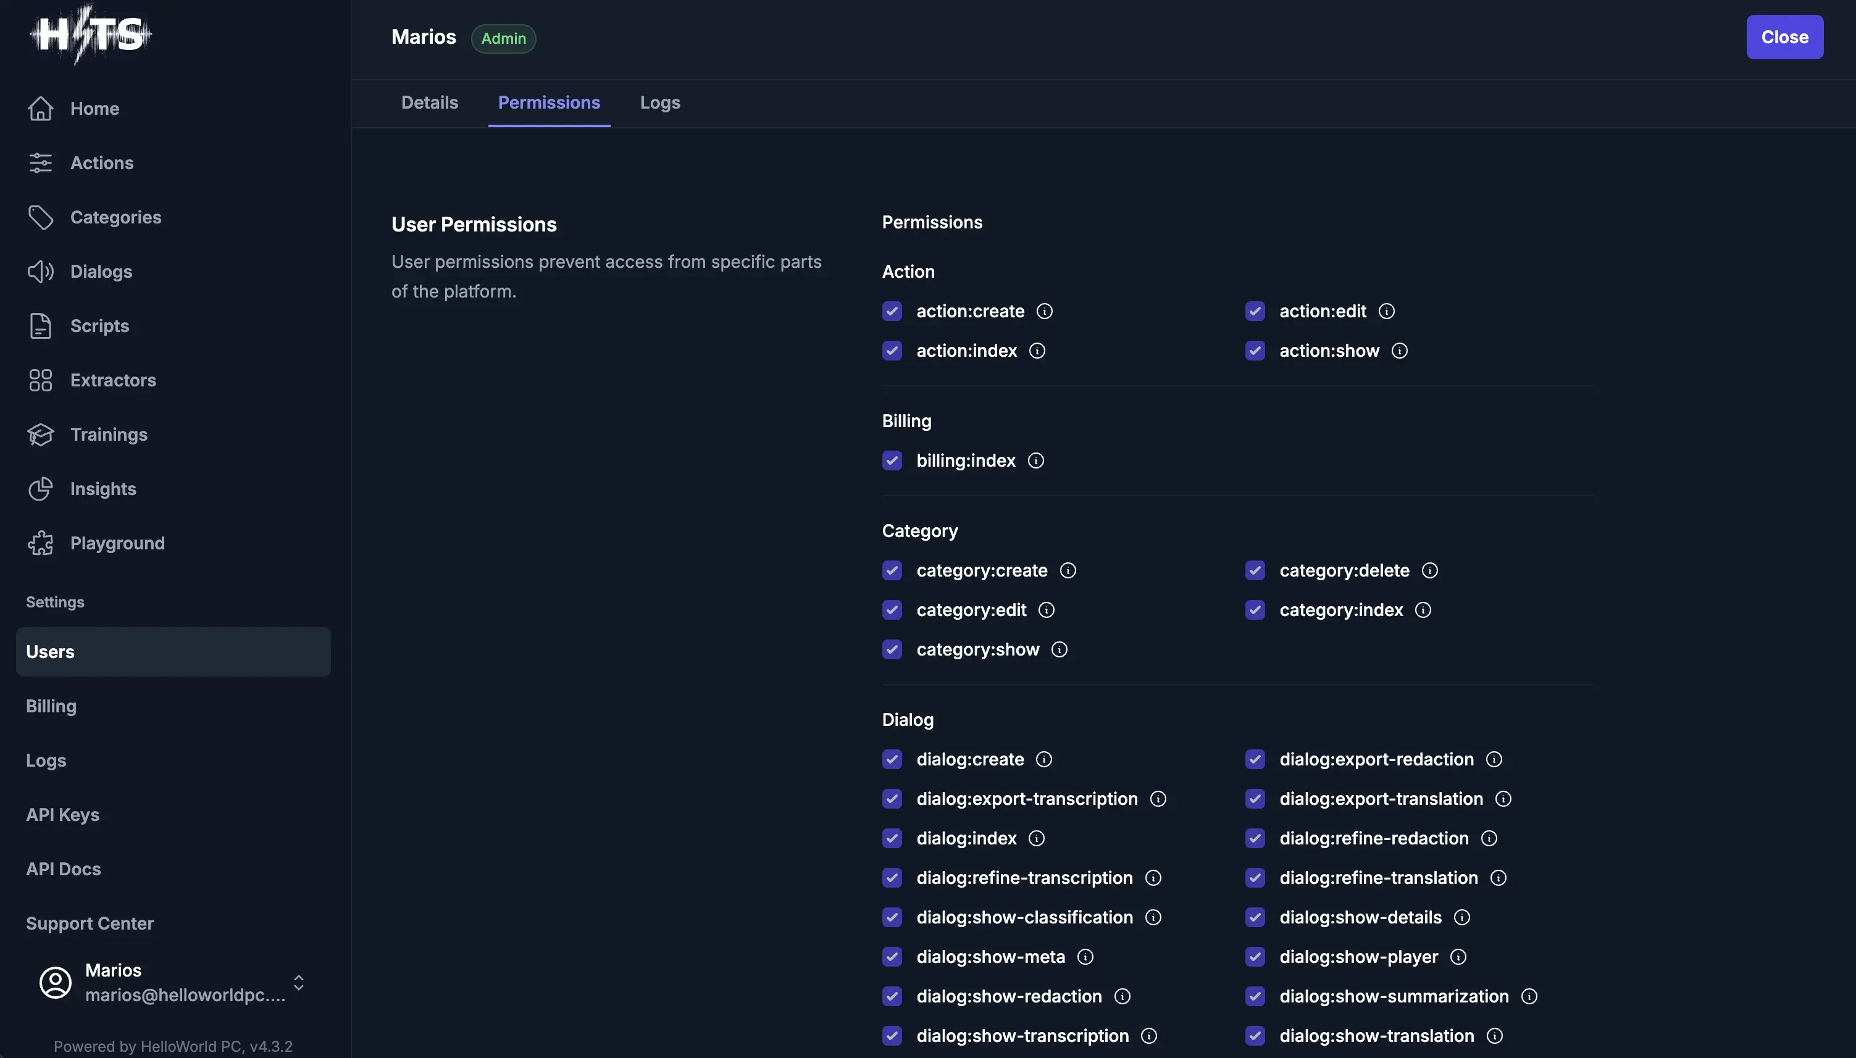Click info icon next to billing:index

click(1035, 460)
